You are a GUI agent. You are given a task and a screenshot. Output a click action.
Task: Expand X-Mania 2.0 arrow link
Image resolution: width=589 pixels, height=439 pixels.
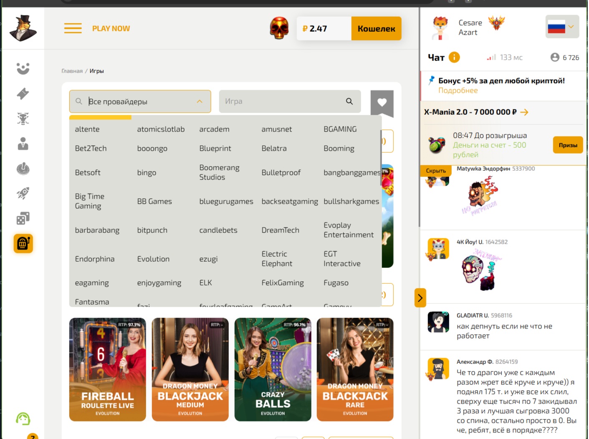[524, 112]
